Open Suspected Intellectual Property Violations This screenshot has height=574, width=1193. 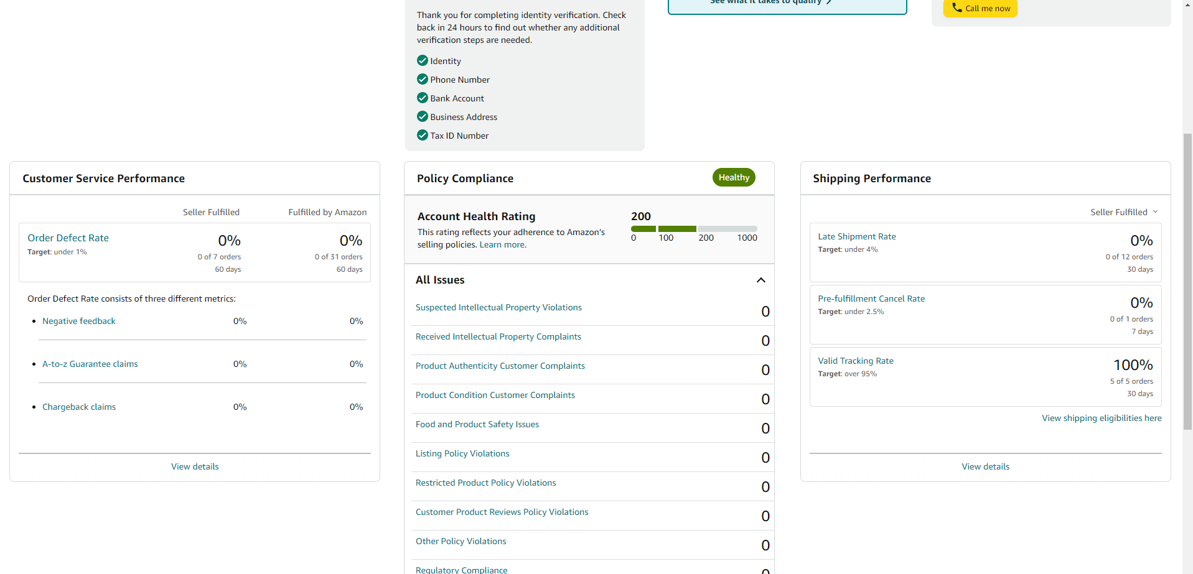coord(498,307)
